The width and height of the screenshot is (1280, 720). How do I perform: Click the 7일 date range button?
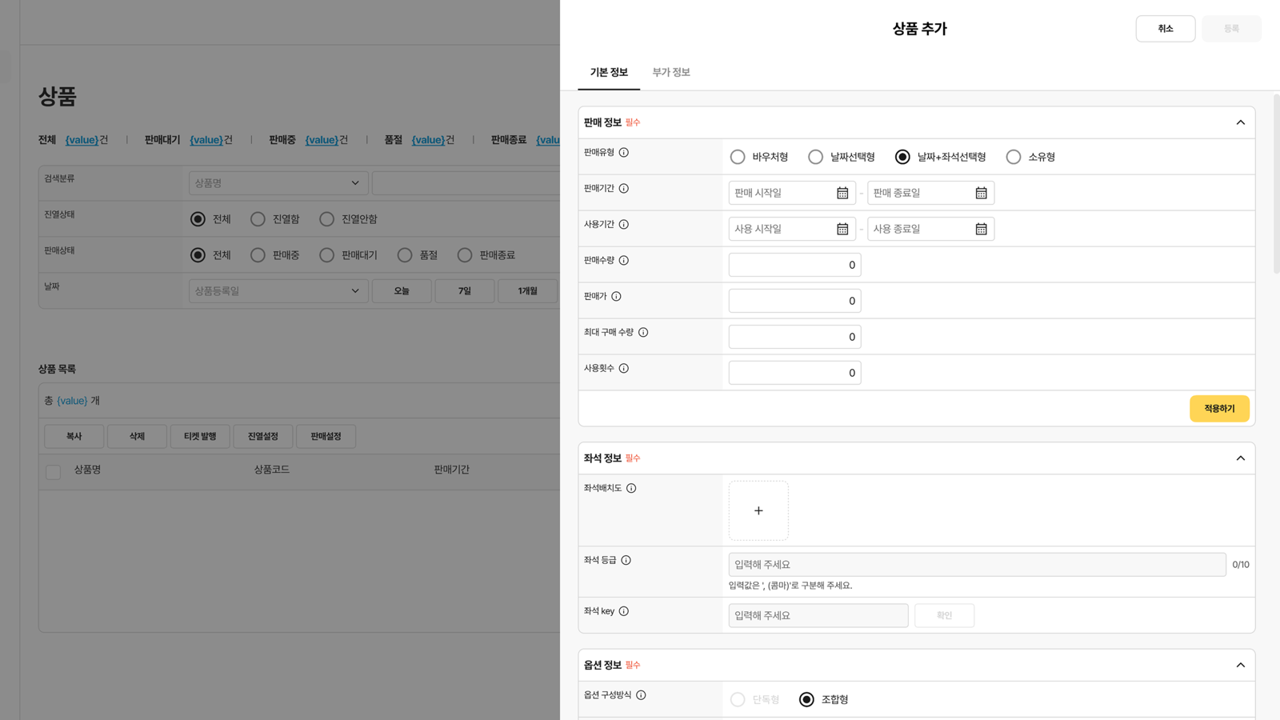coord(465,291)
